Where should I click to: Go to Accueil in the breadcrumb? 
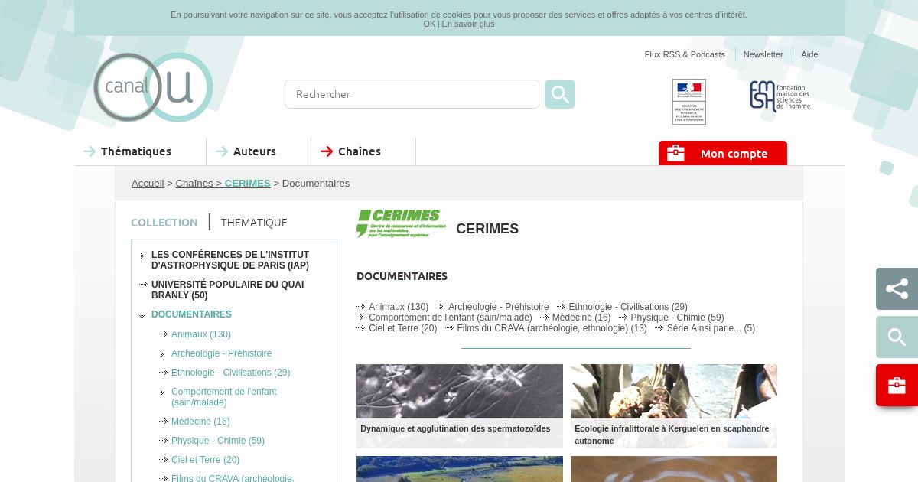pos(148,184)
